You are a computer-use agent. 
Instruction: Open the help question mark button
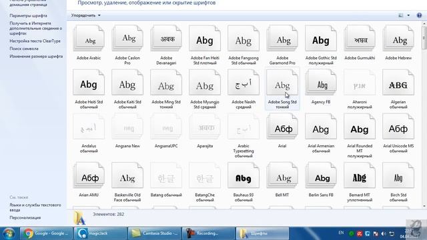click(x=419, y=15)
